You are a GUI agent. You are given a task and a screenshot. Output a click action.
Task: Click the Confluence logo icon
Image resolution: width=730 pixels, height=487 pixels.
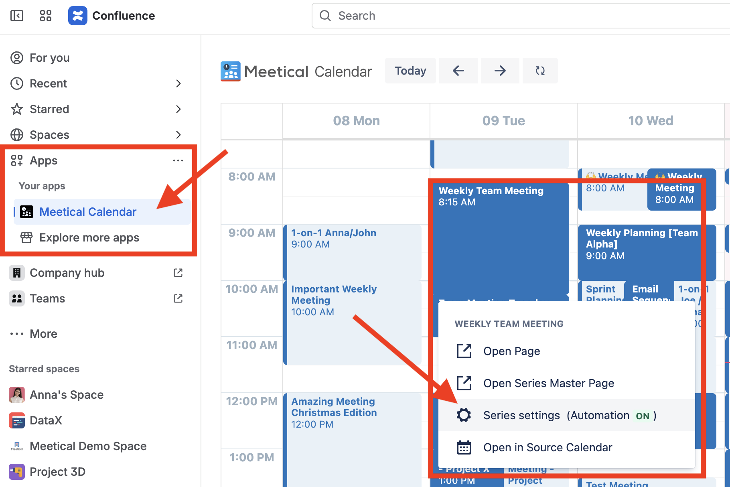(78, 16)
